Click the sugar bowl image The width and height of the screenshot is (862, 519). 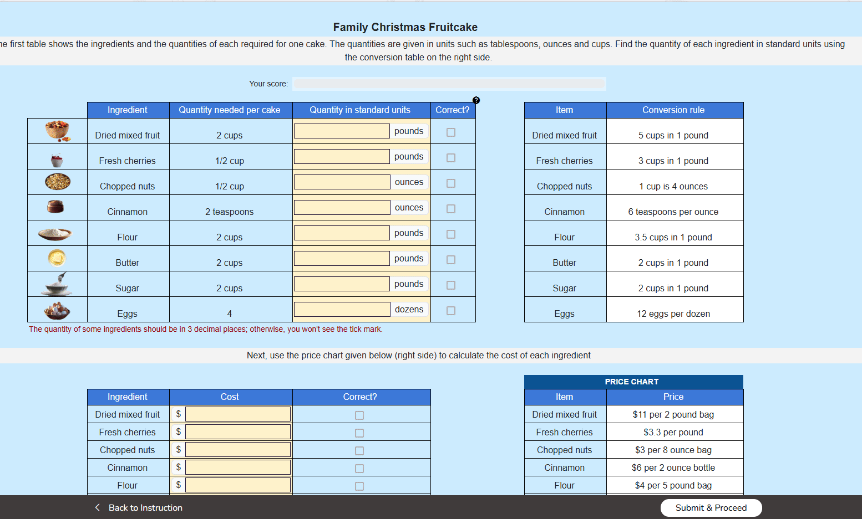click(x=57, y=284)
